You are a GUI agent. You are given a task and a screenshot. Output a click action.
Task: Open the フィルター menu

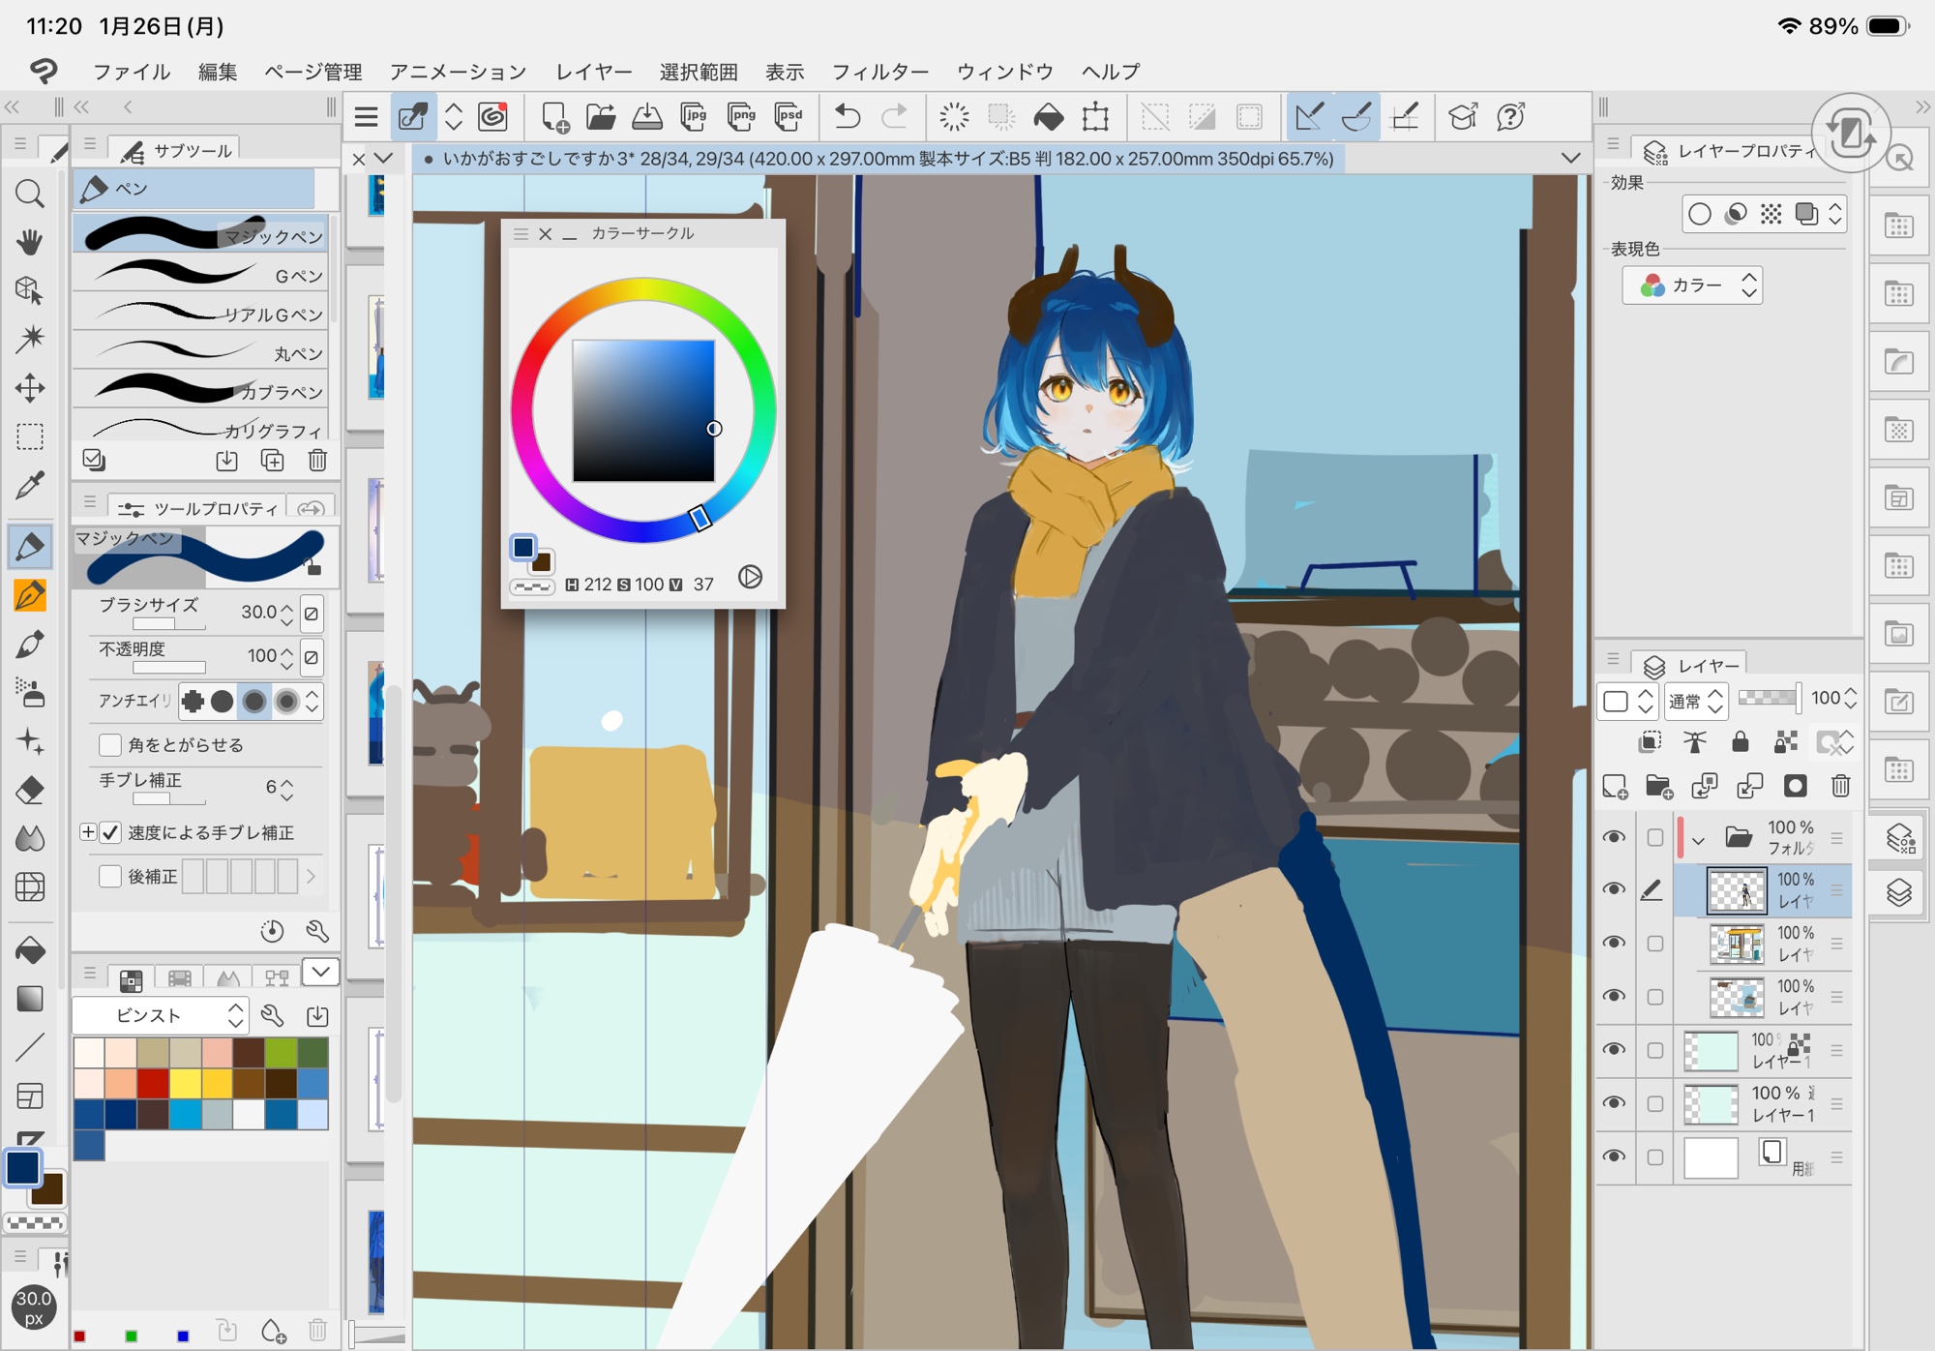pos(879,72)
